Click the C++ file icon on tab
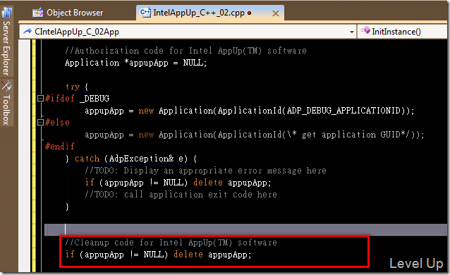The image size is (450, 275). (145, 13)
